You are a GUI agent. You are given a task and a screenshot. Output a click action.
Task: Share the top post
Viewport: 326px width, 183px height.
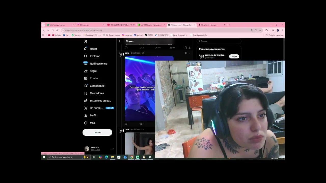click(x=189, y=48)
